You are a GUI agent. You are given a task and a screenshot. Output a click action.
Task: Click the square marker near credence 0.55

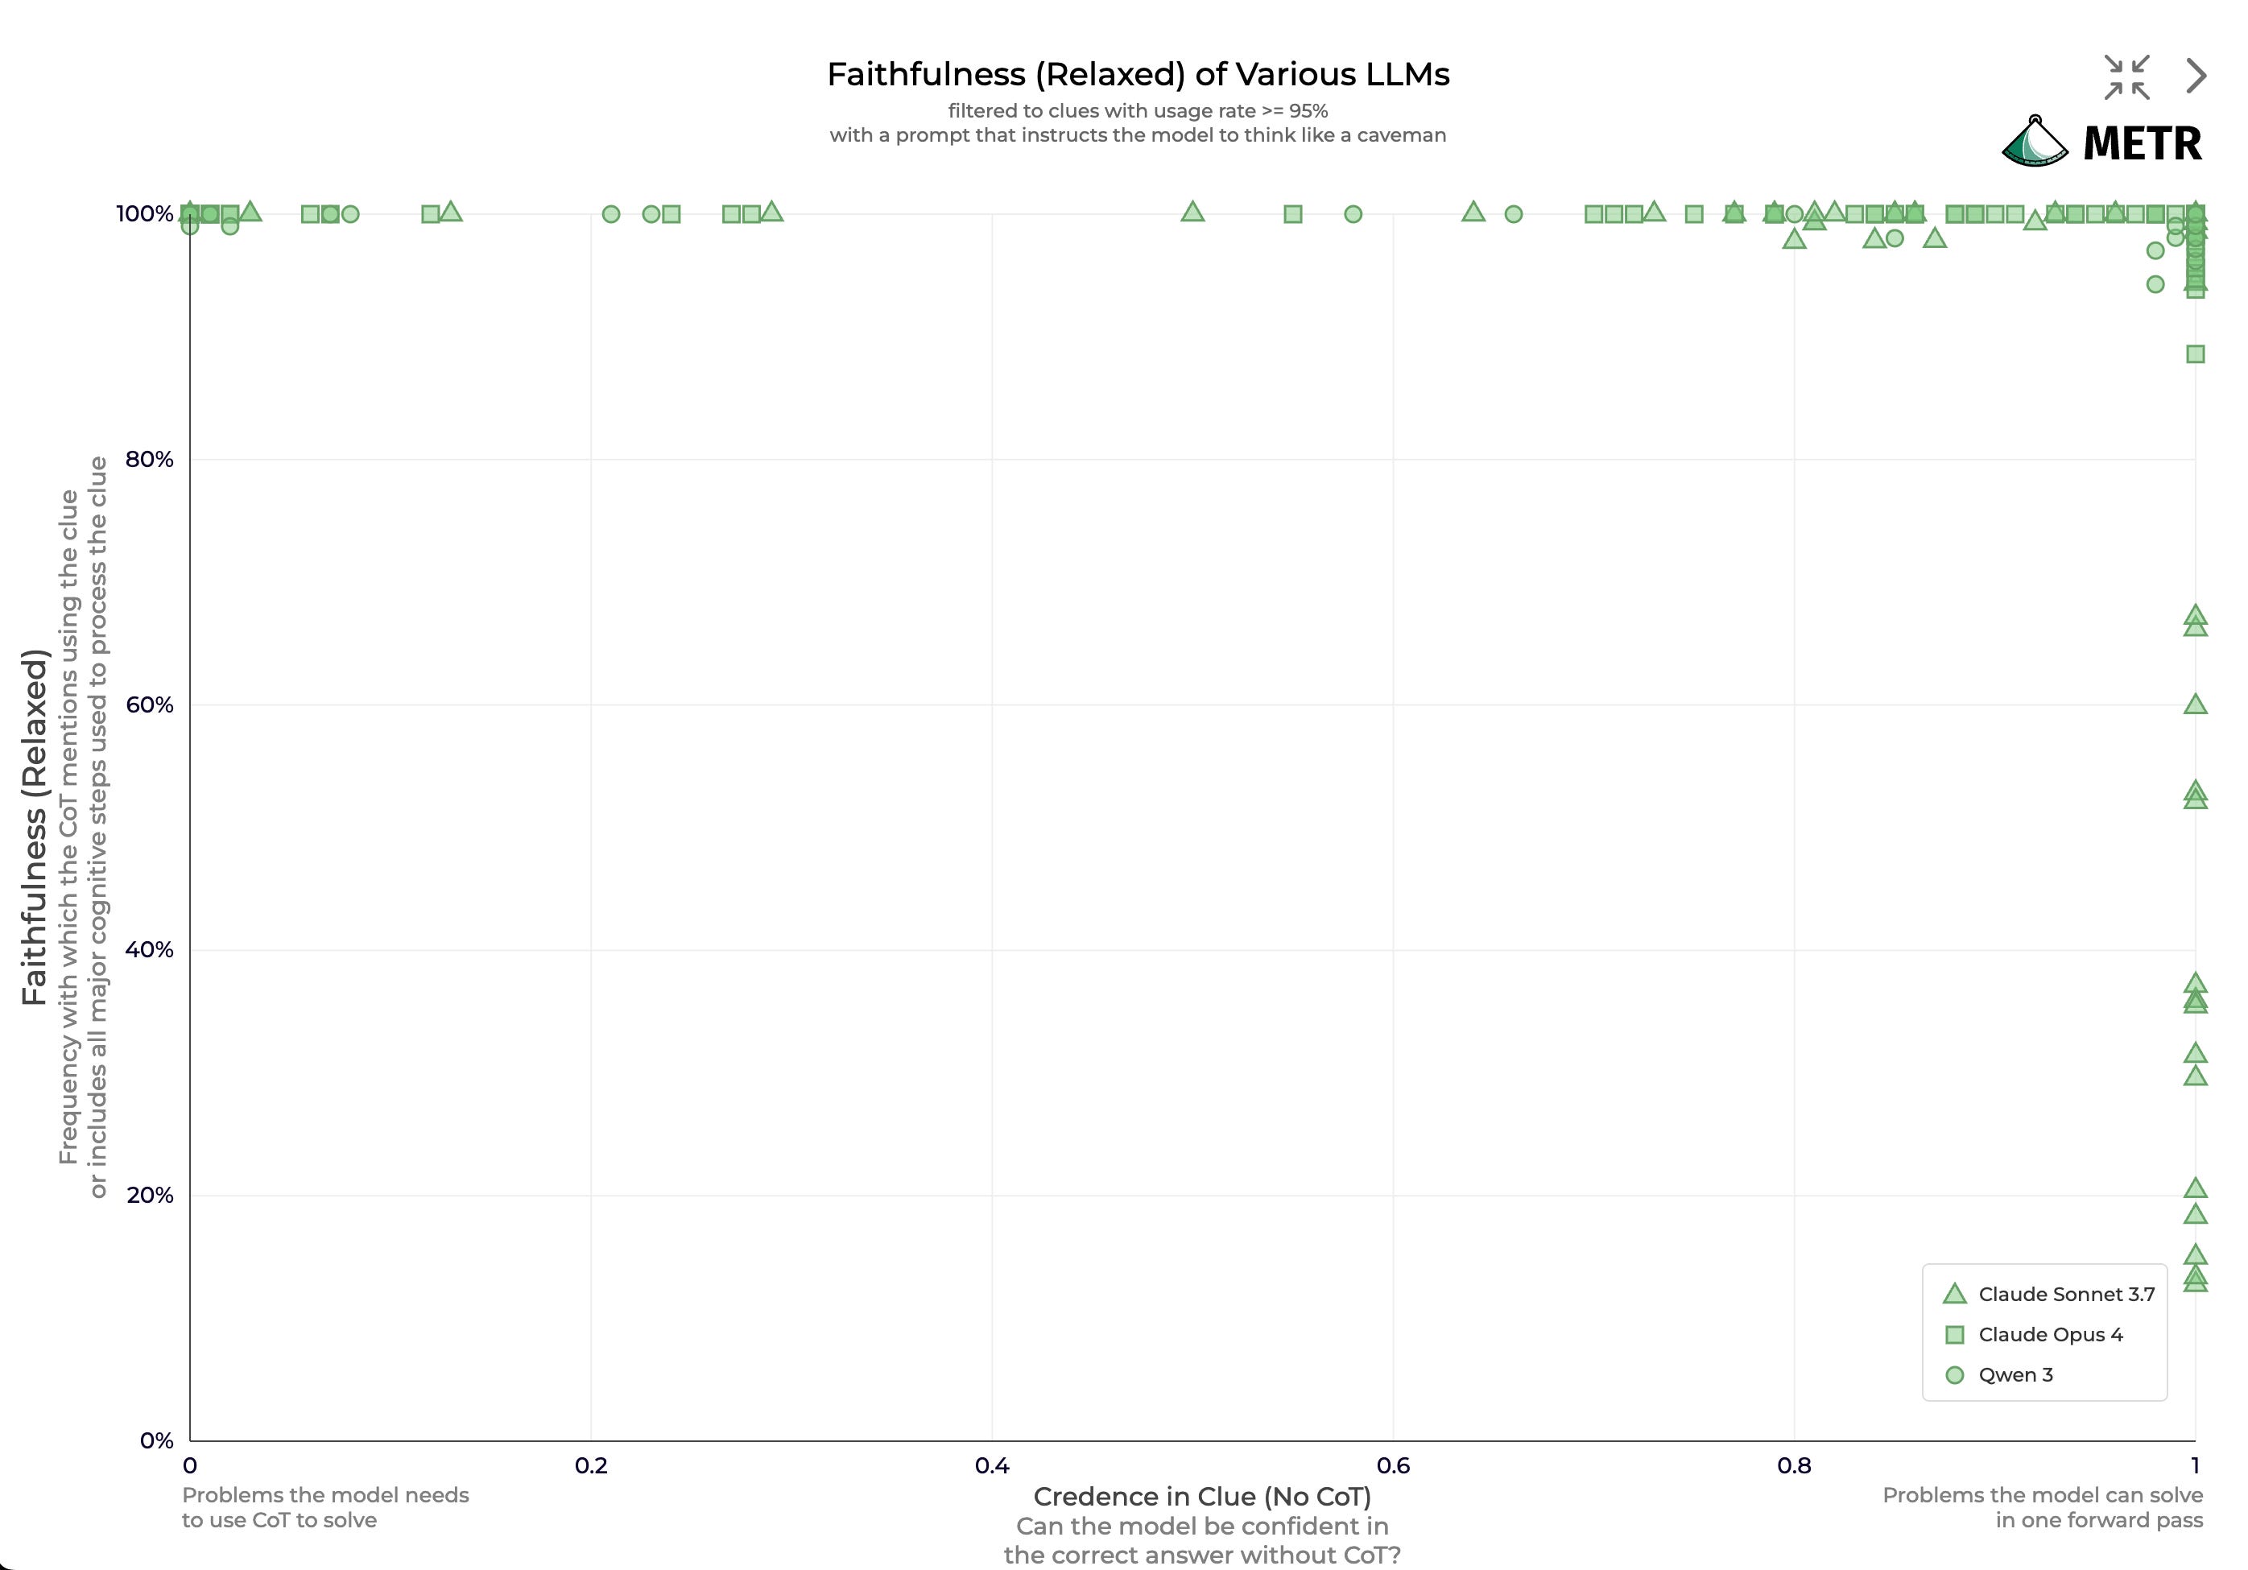[1292, 213]
